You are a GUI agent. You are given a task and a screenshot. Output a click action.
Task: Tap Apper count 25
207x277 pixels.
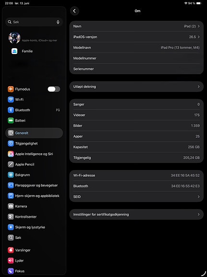pyautogui.click(x=198, y=136)
